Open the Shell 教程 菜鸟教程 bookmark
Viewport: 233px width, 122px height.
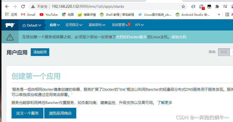point(117,14)
